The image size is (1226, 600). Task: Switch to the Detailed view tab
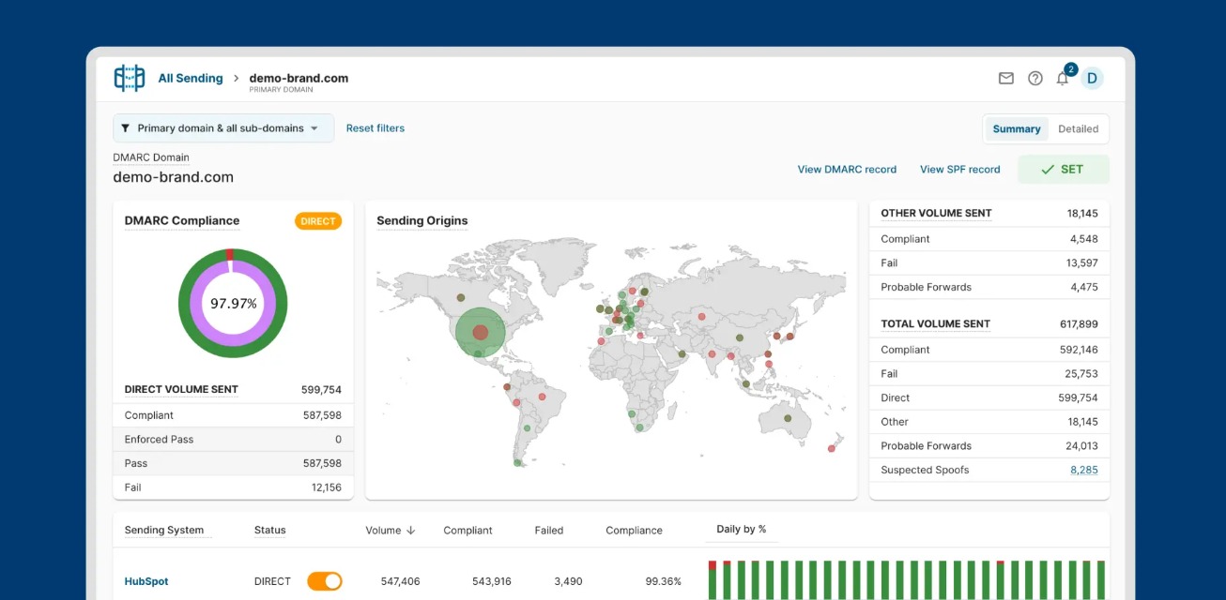tap(1078, 129)
